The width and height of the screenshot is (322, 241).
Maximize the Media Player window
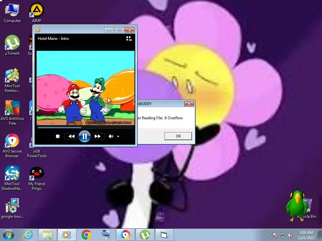click(119, 30)
